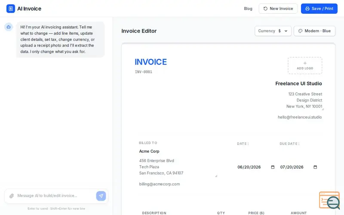Click the paperclip attachment icon
The width and height of the screenshot is (344, 215).
pyautogui.click(x=12, y=196)
